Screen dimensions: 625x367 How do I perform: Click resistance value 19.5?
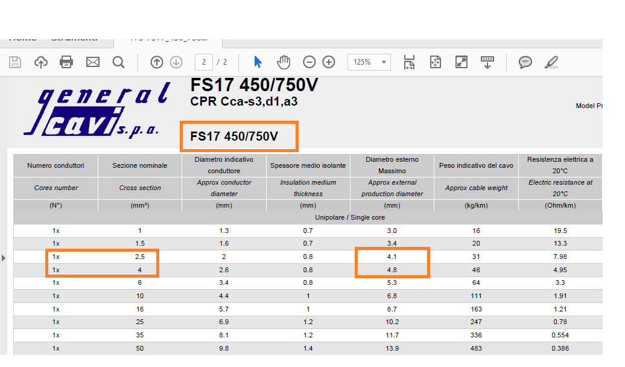560,231
